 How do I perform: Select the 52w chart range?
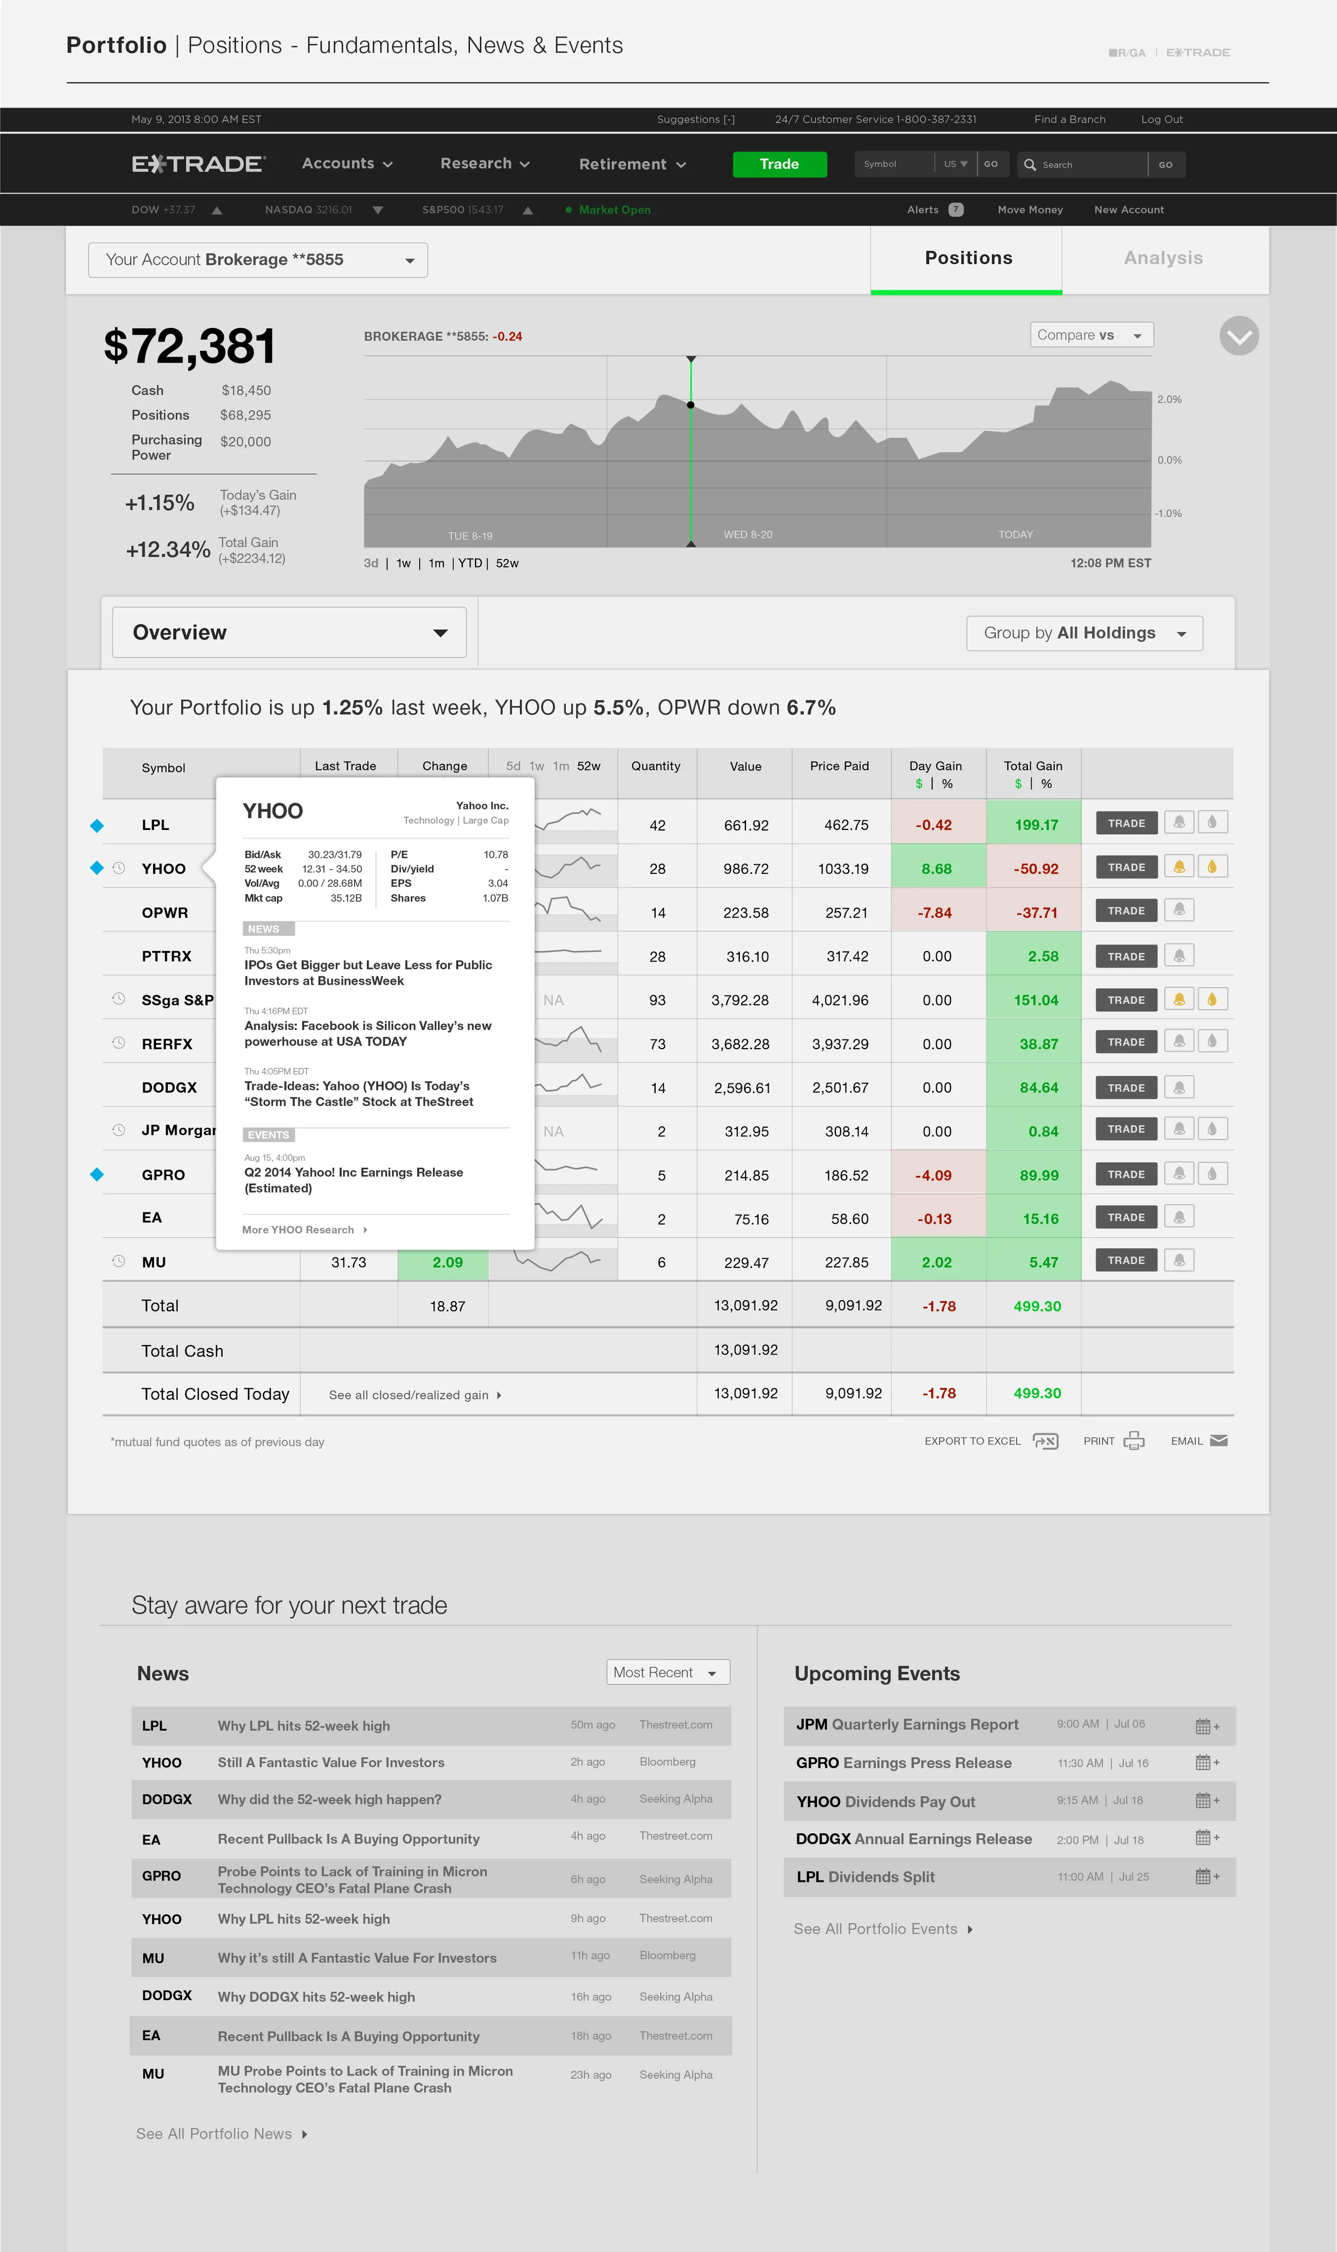point(507,564)
